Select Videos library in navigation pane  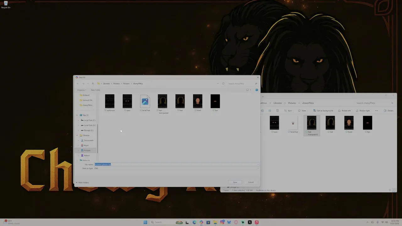85,155
